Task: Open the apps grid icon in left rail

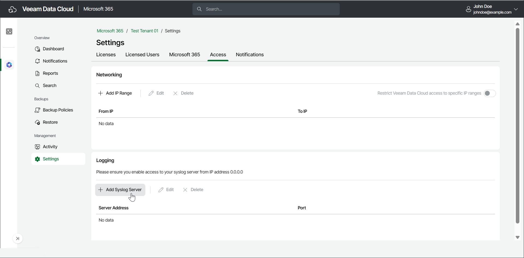Action: point(9,32)
